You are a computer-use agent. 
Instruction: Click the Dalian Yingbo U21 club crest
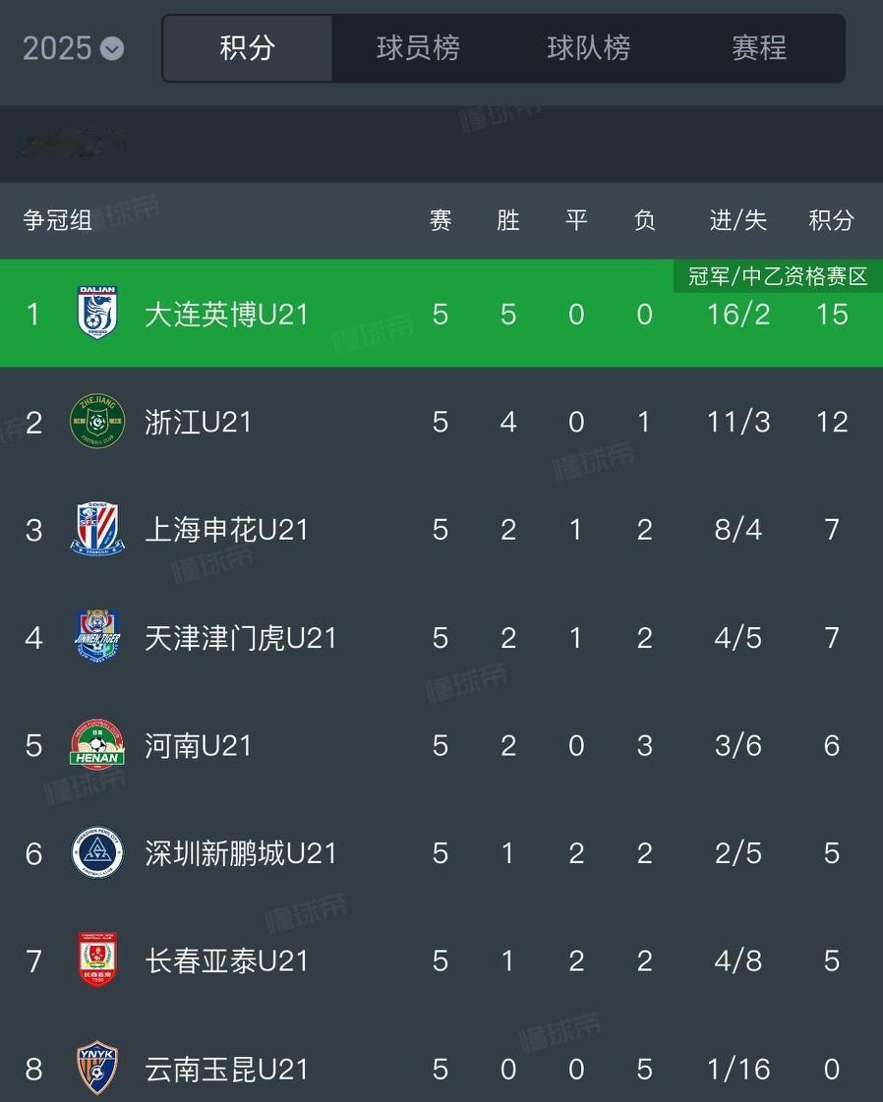tap(97, 314)
